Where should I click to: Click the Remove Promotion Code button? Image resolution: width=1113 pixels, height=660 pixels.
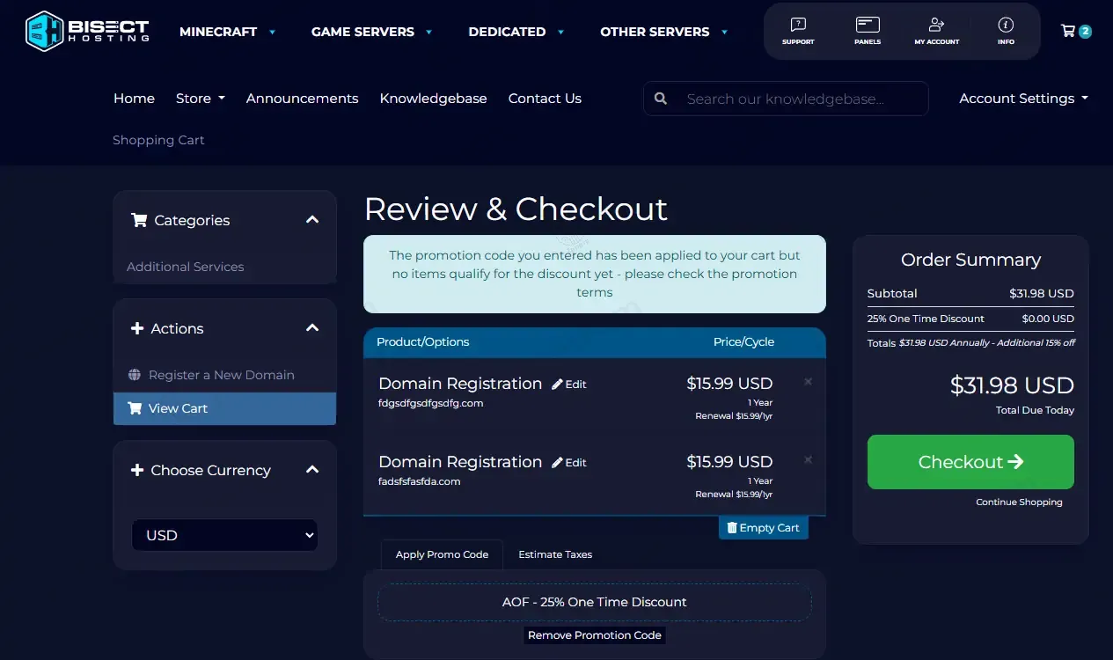point(595,634)
